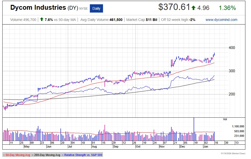Click the latest price bar near 370

point(214,54)
